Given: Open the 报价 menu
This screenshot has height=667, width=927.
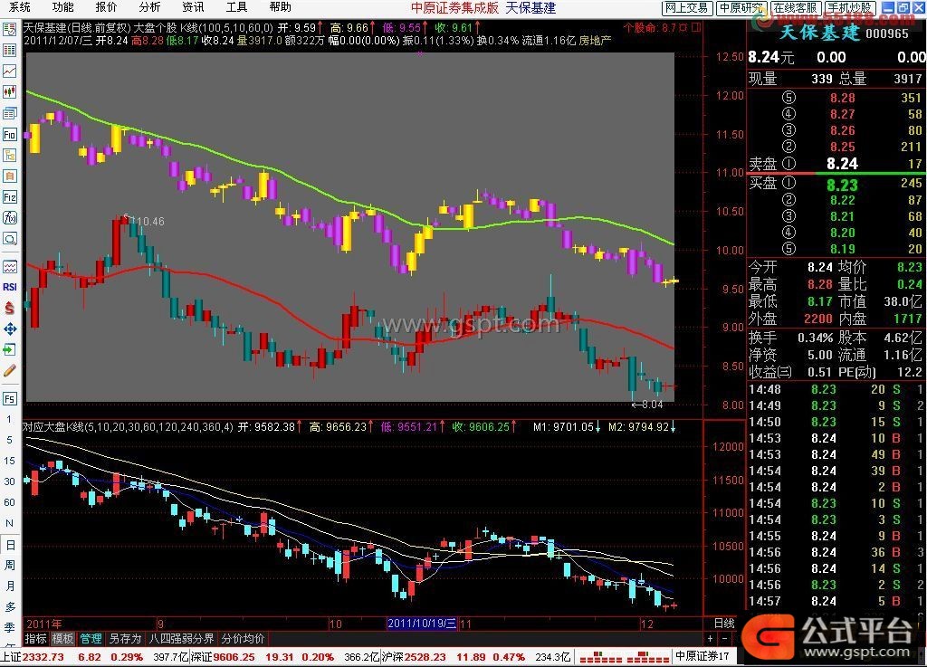Looking at the screenshot, I should [107, 7].
